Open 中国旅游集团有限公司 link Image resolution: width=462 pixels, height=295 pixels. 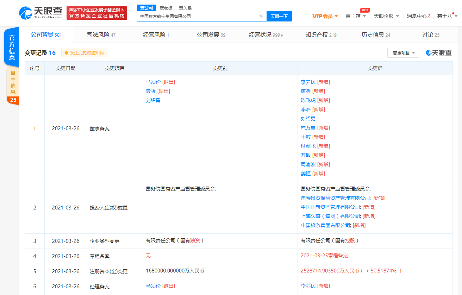[x=325, y=225]
